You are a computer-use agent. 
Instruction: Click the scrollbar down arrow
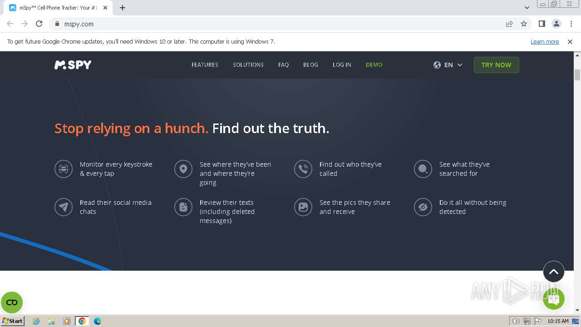(577, 311)
